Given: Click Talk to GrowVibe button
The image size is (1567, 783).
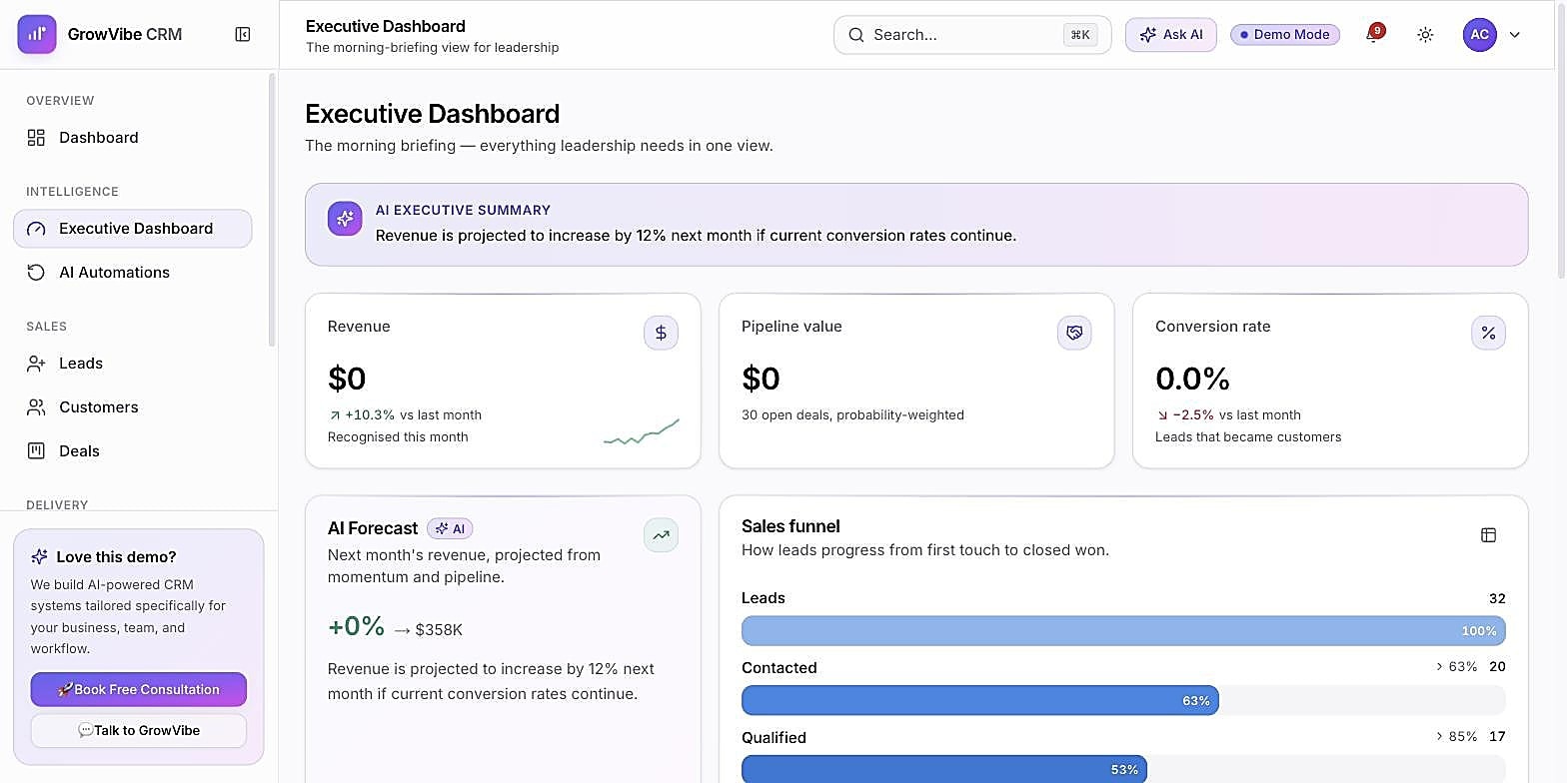Looking at the screenshot, I should point(139,730).
